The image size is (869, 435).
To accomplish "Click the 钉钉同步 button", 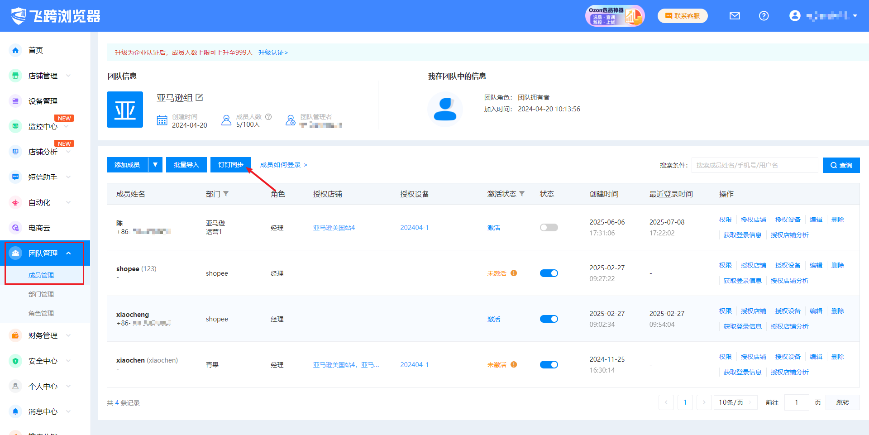I will coord(230,165).
